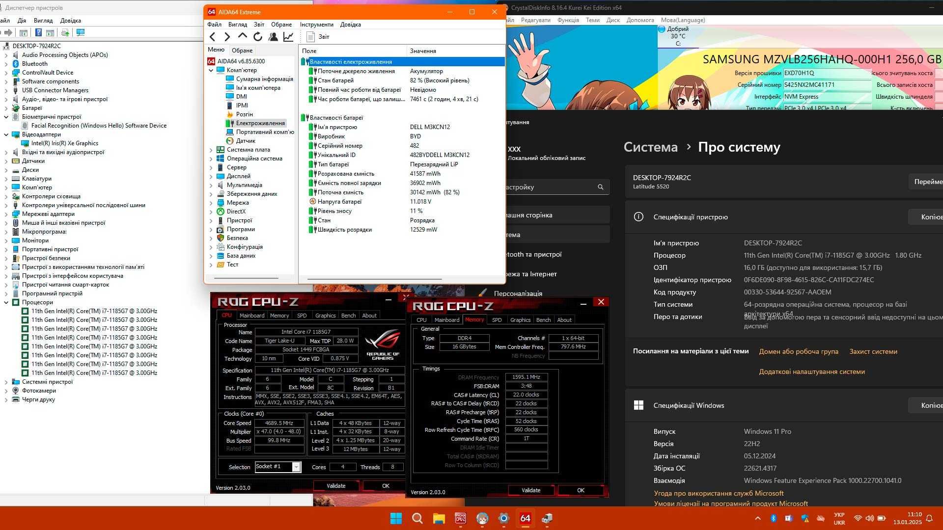Click AIDA64 horizontal scrollbar in details pane
The image size is (943, 530).
click(374, 279)
